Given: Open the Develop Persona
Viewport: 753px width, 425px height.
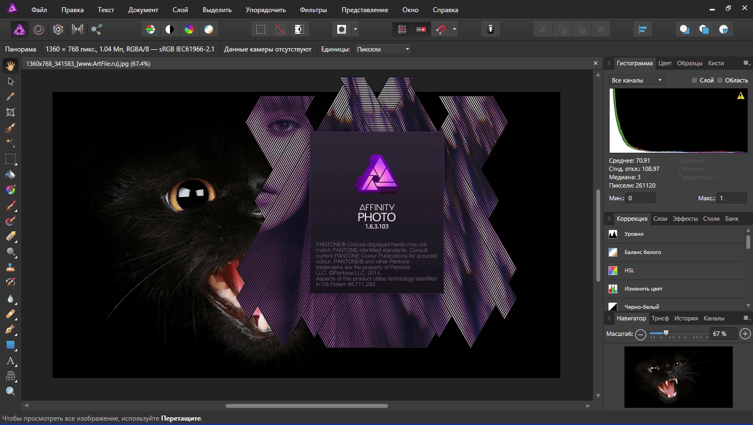Looking at the screenshot, I should (58, 29).
